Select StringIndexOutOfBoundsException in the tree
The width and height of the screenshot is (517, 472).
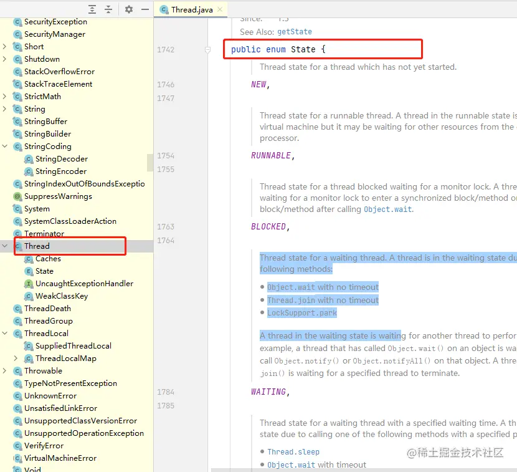(85, 184)
